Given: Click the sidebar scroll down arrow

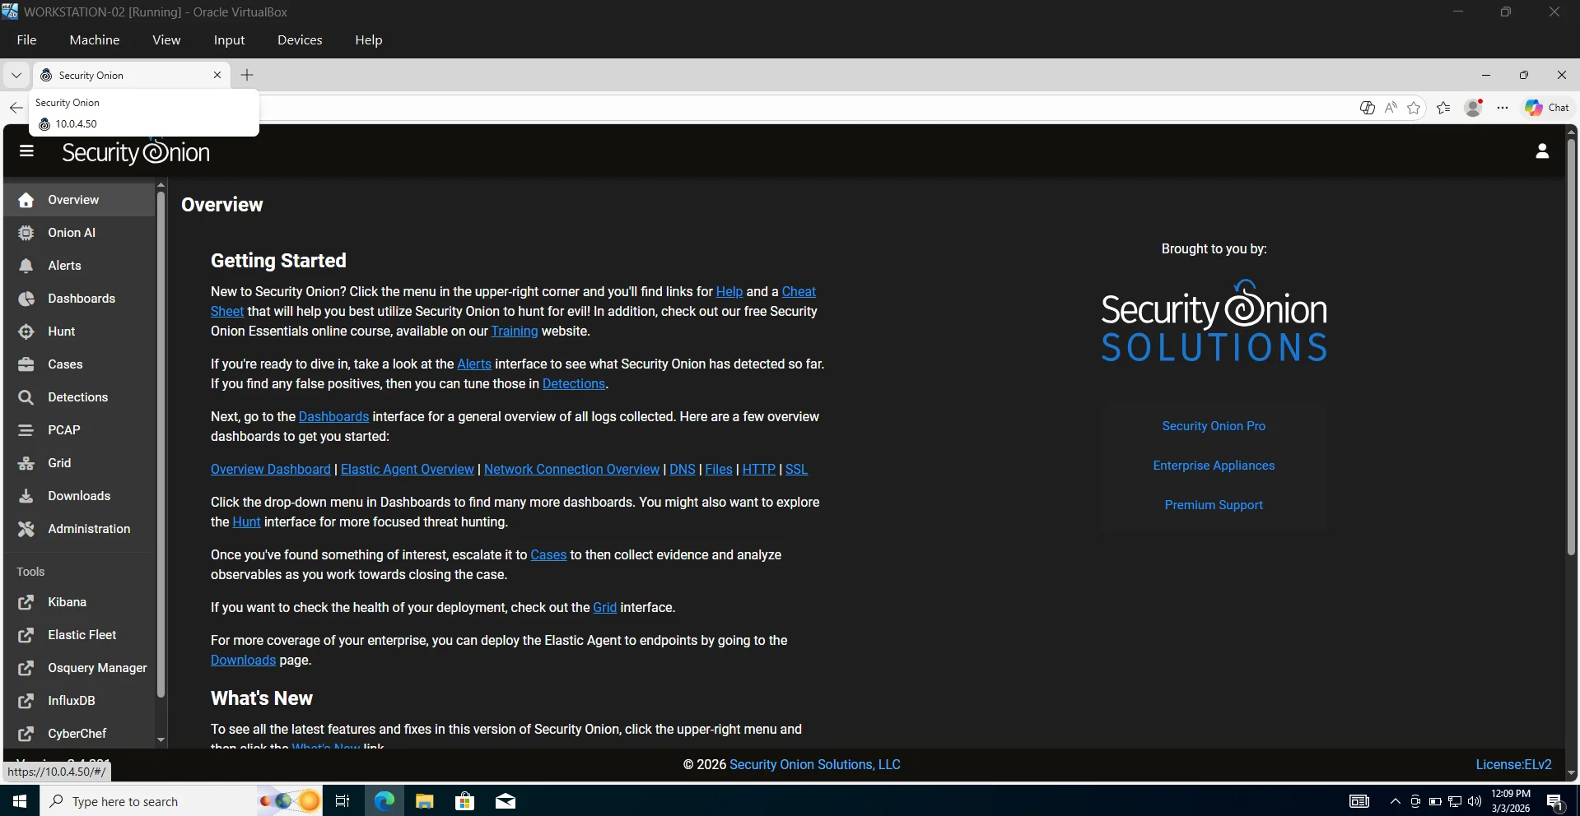Looking at the screenshot, I should pos(161,739).
